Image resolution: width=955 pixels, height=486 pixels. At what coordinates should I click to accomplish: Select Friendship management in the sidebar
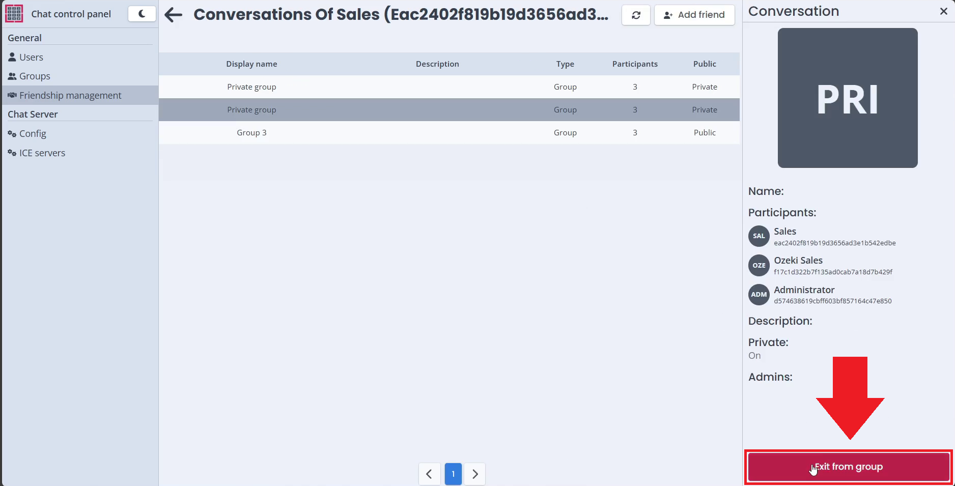(70, 95)
